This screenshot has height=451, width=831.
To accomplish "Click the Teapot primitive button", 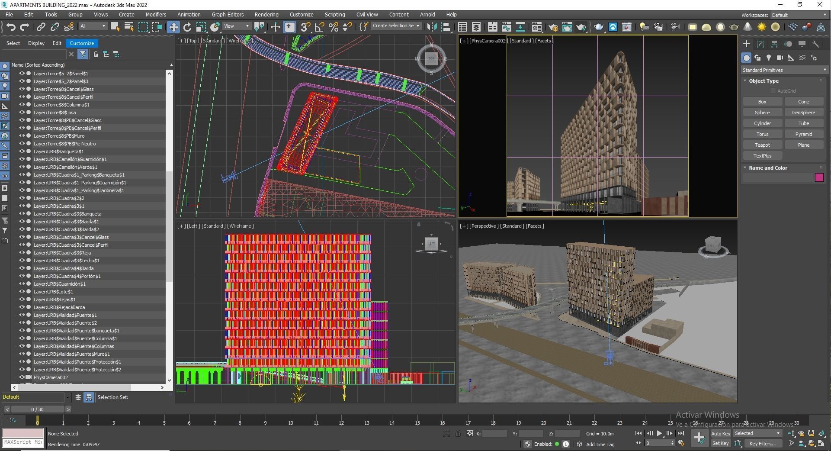I will tap(762, 145).
